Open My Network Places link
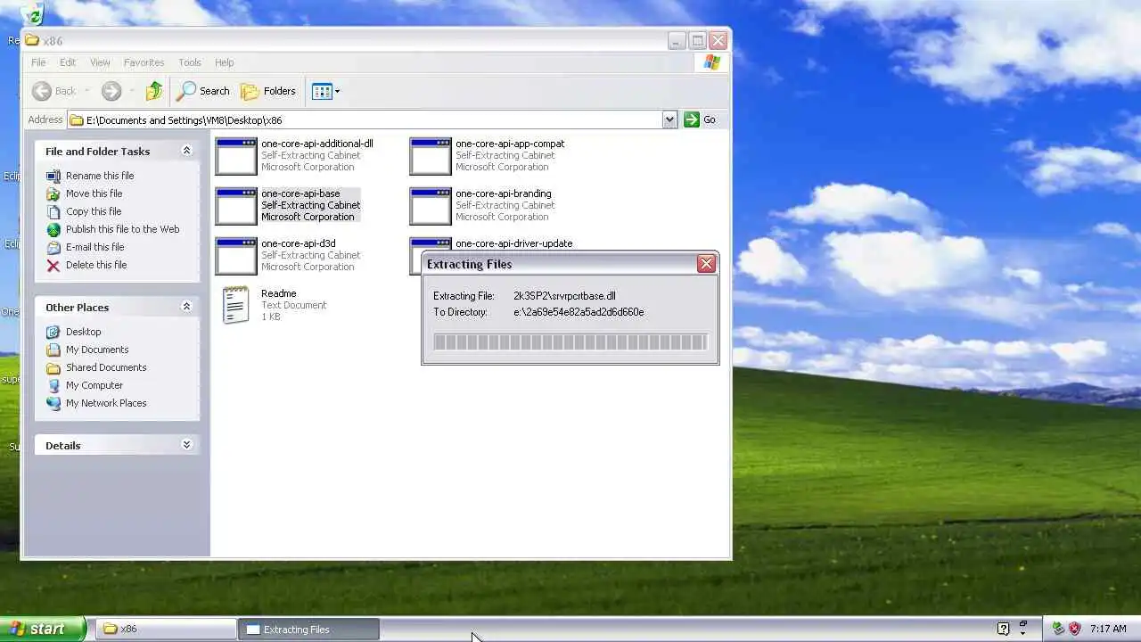1141x642 pixels. coord(106,403)
